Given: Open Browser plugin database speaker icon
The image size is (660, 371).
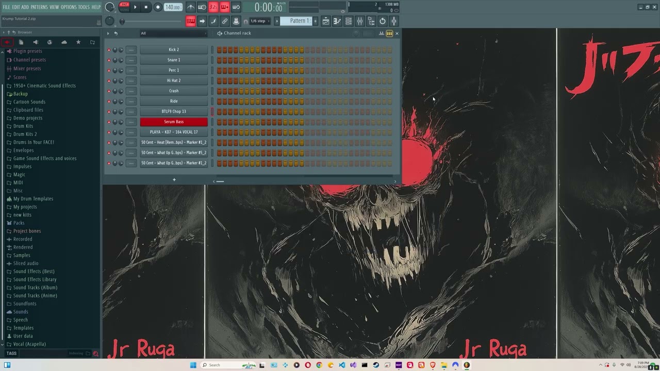Looking at the screenshot, I should tap(36, 42).
